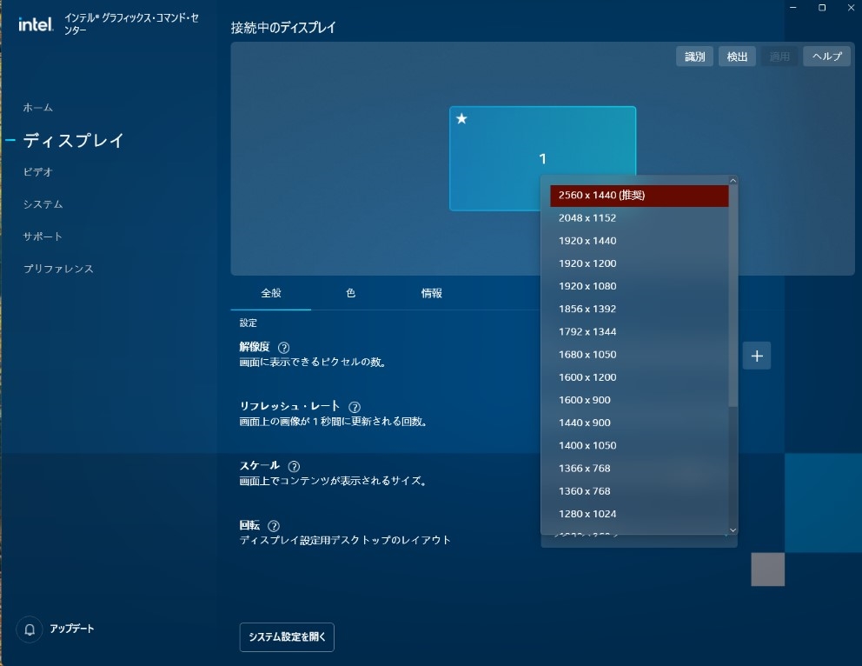Maximize the Intel Graphics Command Center window

click(822, 8)
